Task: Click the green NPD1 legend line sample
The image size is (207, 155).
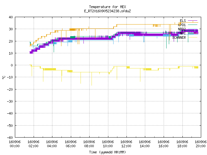Action: [193, 25]
